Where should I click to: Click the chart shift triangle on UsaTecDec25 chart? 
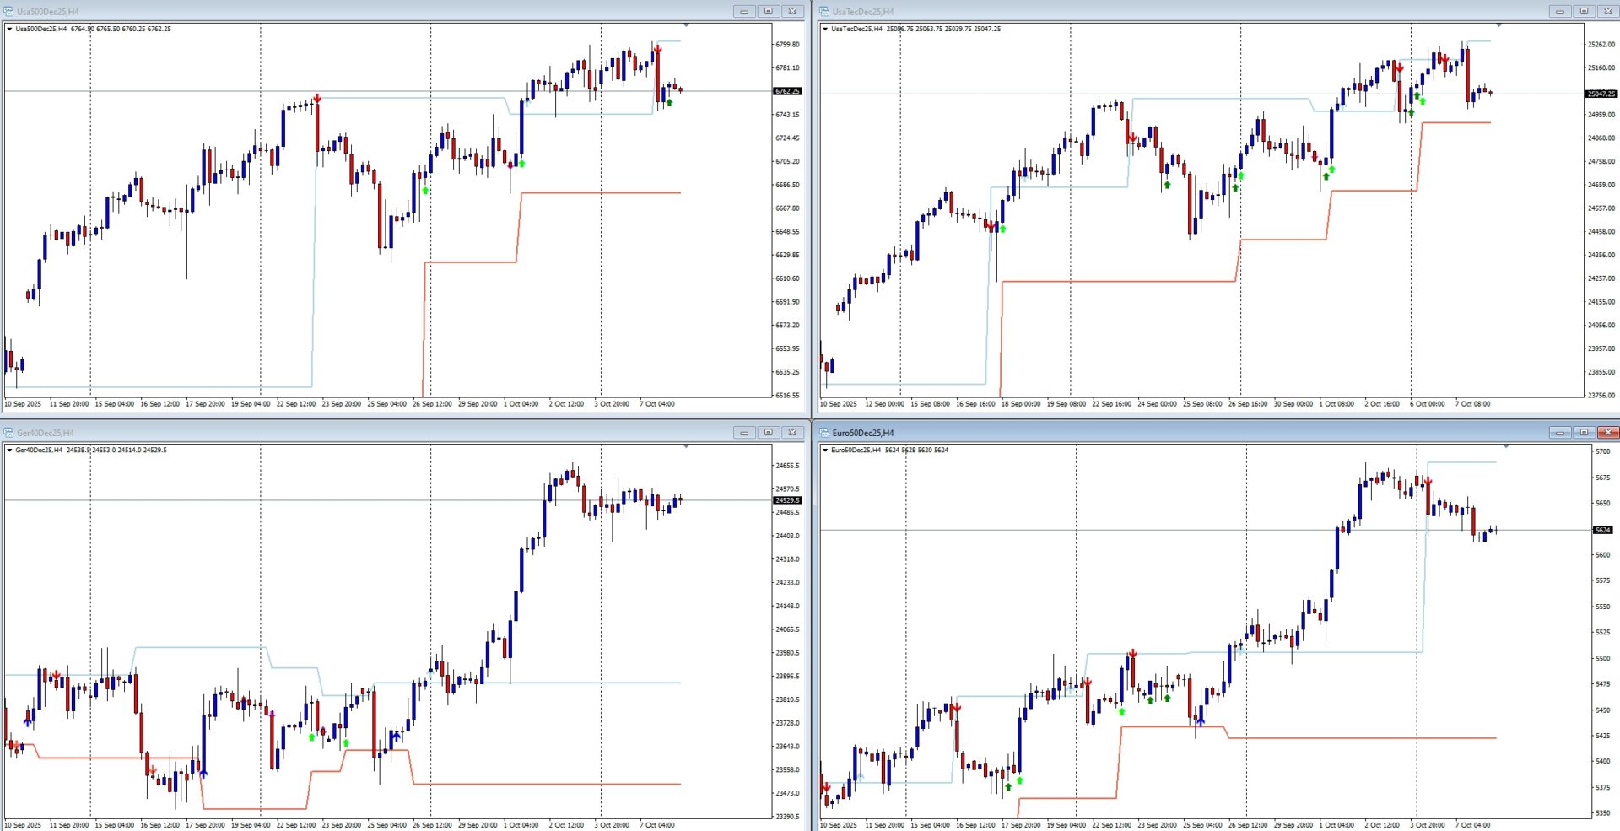(x=1500, y=24)
